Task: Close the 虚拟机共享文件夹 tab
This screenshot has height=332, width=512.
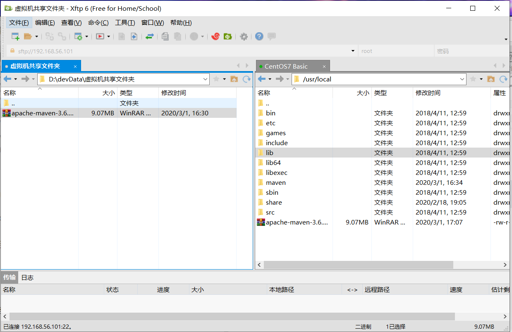Action: [x=75, y=66]
